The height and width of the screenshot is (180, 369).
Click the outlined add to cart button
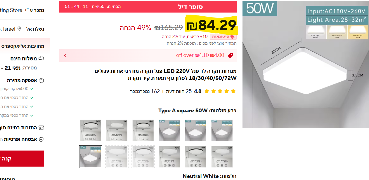point(22,176)
